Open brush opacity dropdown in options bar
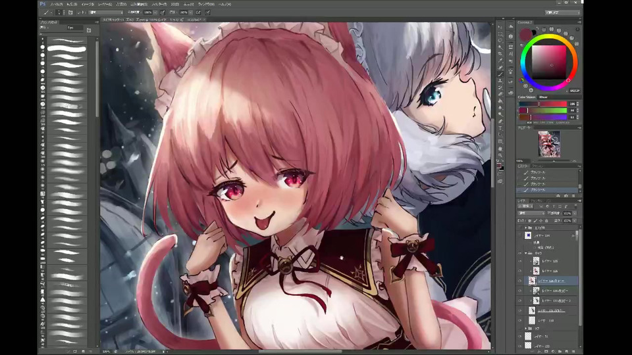 click(155, 12)
